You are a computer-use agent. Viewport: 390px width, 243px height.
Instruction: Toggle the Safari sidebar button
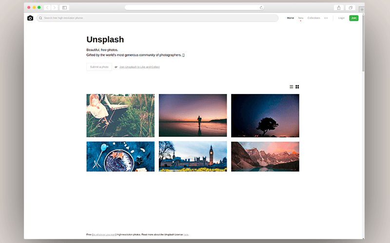point(64,8)
